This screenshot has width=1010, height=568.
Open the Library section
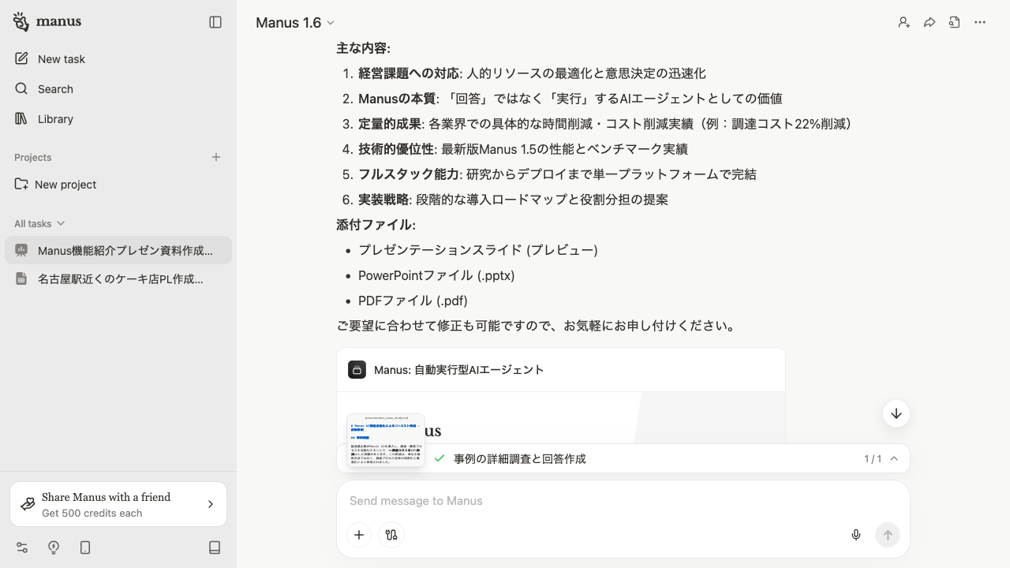coord(118,119)
